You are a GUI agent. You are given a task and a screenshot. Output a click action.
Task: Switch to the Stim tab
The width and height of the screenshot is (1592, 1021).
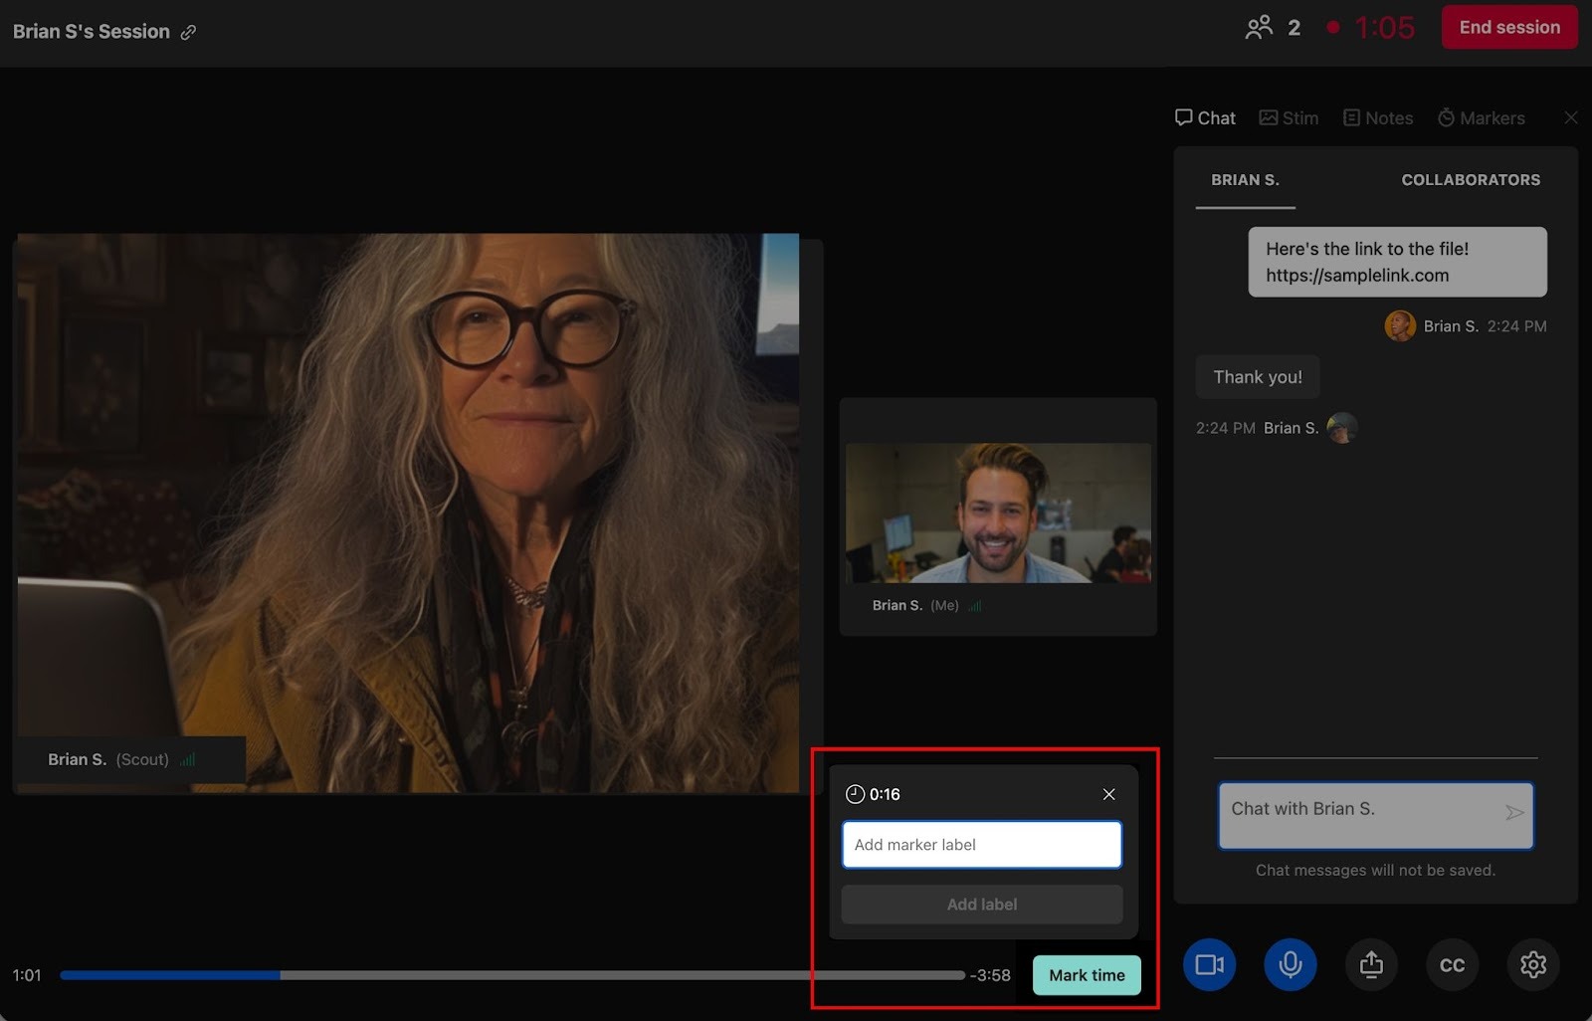pyautogui.click(x=1289, y=117)
